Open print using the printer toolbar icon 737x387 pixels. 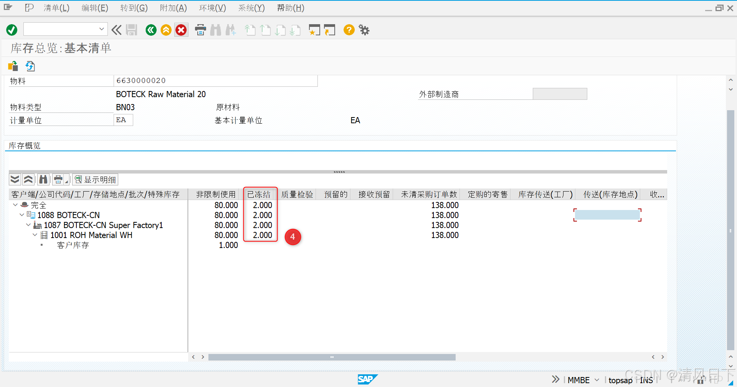point(200,30)
